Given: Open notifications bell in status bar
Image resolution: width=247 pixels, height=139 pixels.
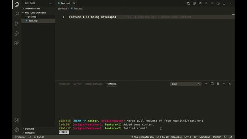Looking at the screenshot, I should click(231, 137).
